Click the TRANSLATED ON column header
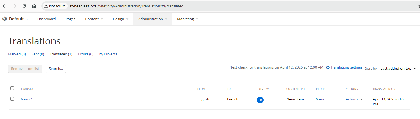Screen dimensions: 420x119 (x=384, y=89)
